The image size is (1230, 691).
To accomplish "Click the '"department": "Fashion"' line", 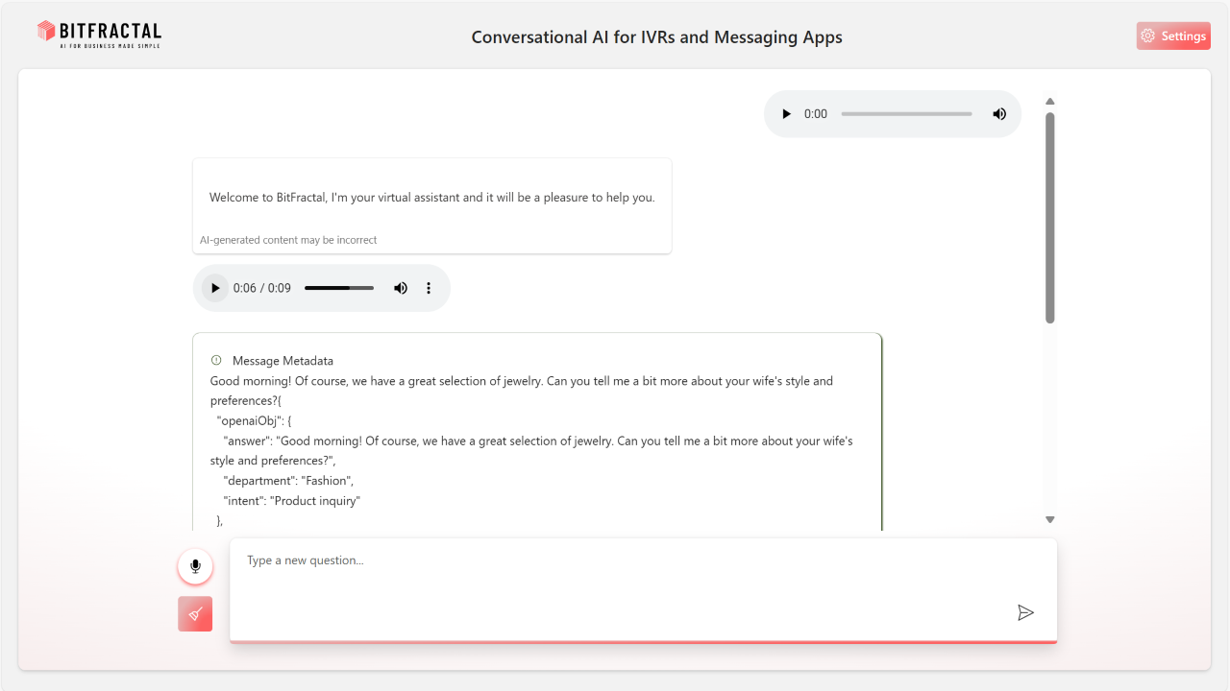I will 288,481.
